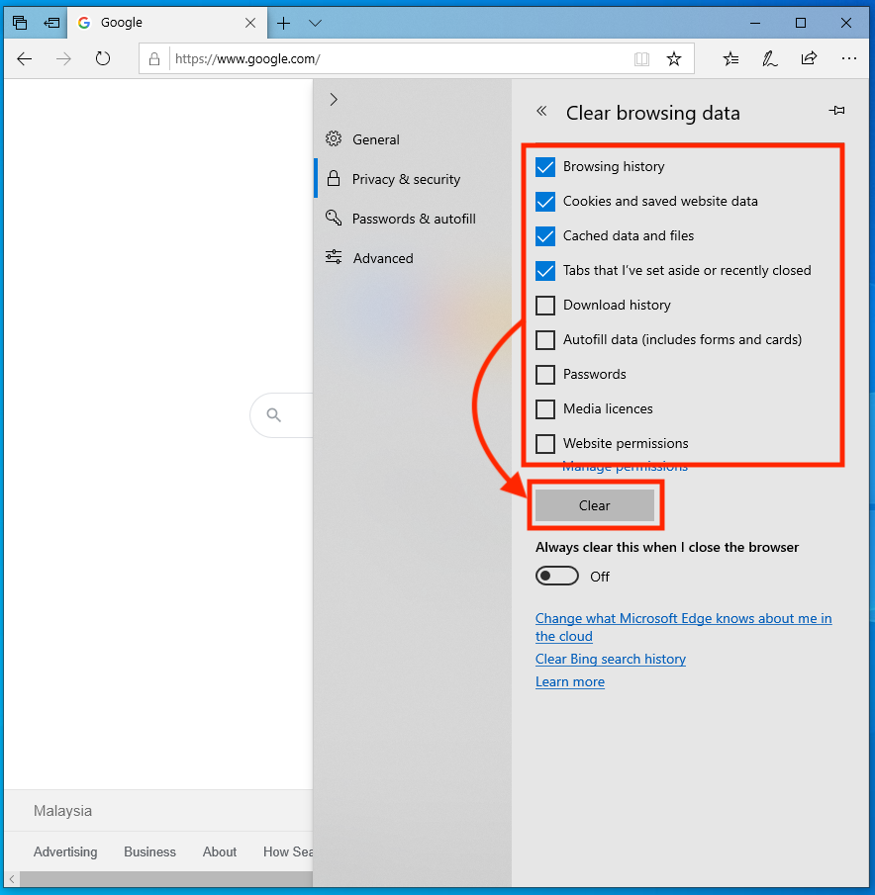Viewport: 875px width, 895px height.
Task: Pin the Clear browsing data pane
Action: pos(836,111)
